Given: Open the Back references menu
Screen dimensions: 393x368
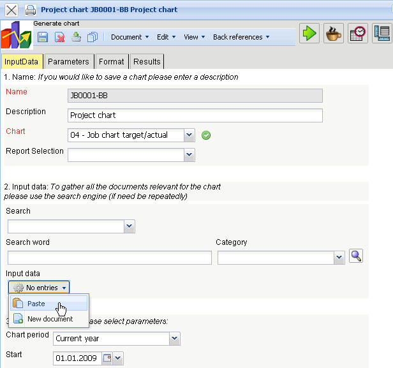Looking at the screenshot, I should click(x=241, y=37).
